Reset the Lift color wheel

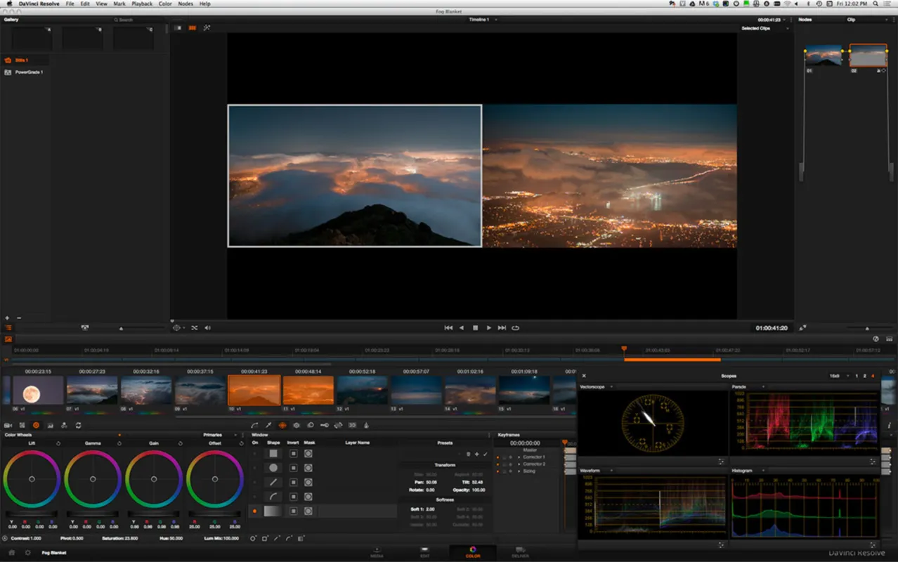(x=58, y=443)
